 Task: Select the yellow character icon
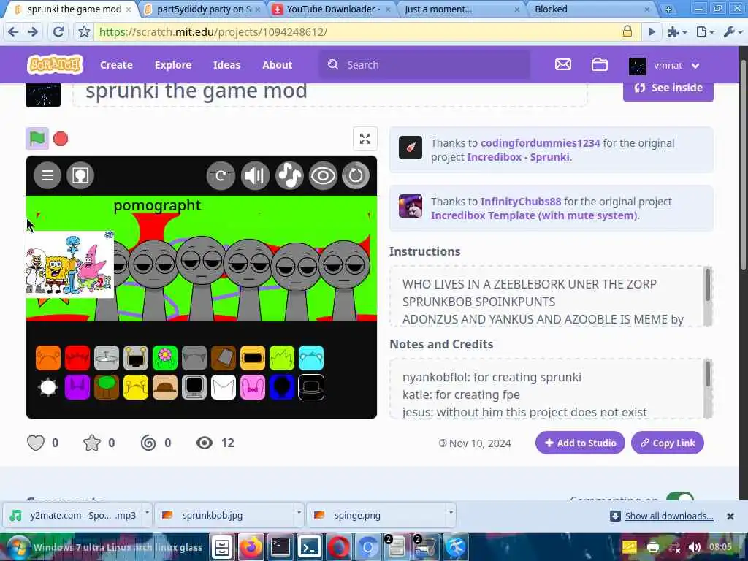pos(136,387)
